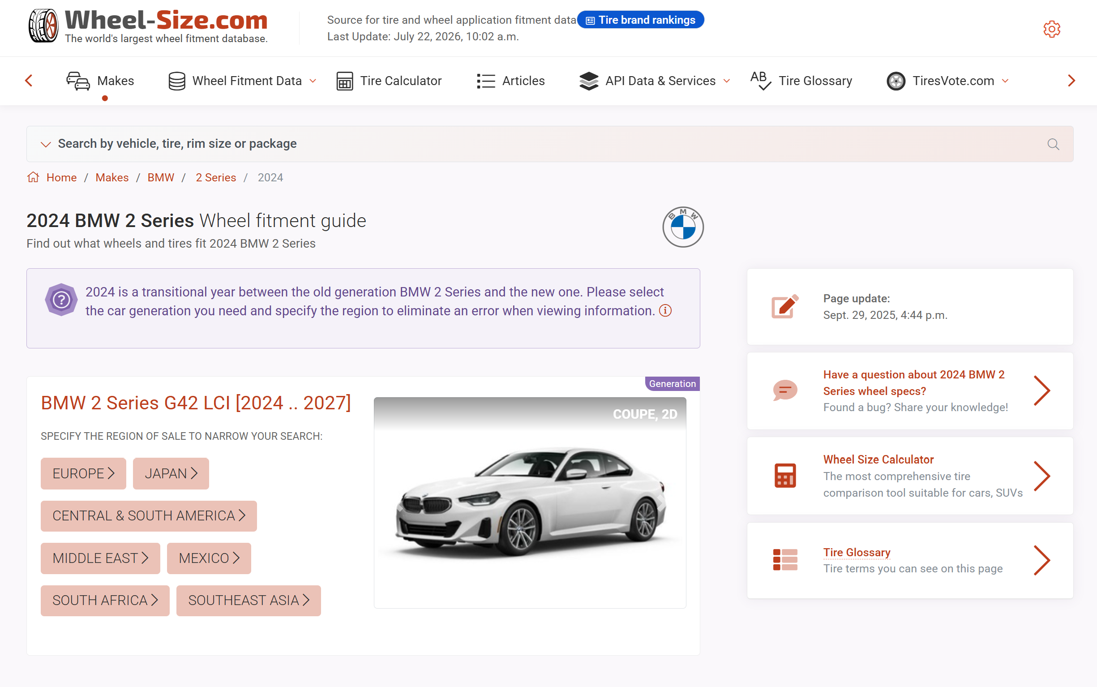Expand the Wheel Fitment Data dropdown arrow
Screen dimensions: 1097x687
pos(313,81)
